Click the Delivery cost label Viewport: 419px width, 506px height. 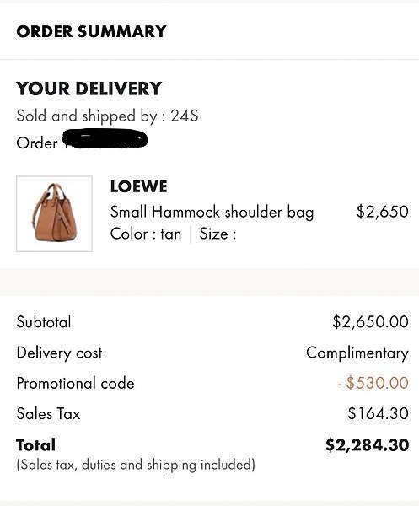point(59,353)
